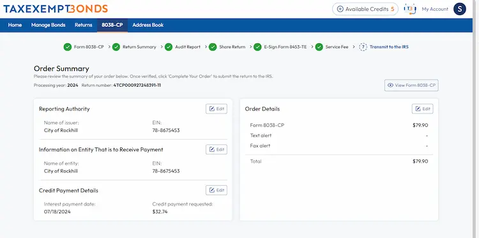Click issuer name City of Rockhill

click(x=61, y=130)
